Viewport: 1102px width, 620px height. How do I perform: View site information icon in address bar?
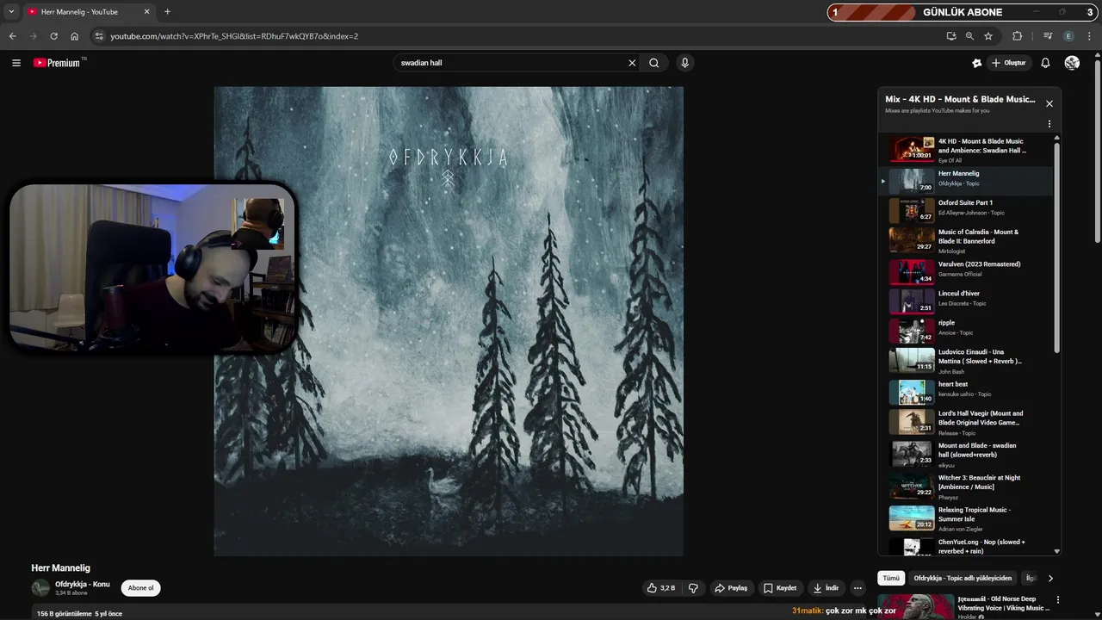point(99,36)
